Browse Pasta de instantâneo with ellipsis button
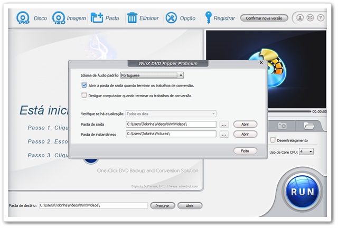 (224, 134)
